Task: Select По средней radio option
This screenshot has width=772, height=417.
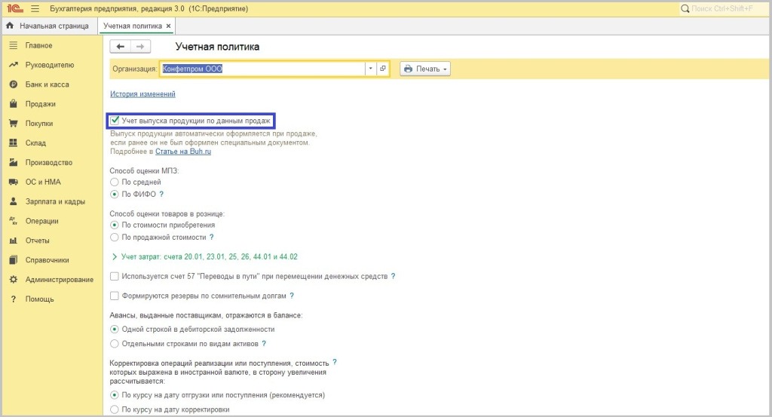Action: coord(115,182)
